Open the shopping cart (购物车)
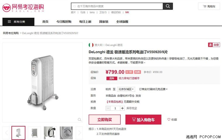Image resolution: width=222 pixels, height=140 pixels. coord(209,6)
